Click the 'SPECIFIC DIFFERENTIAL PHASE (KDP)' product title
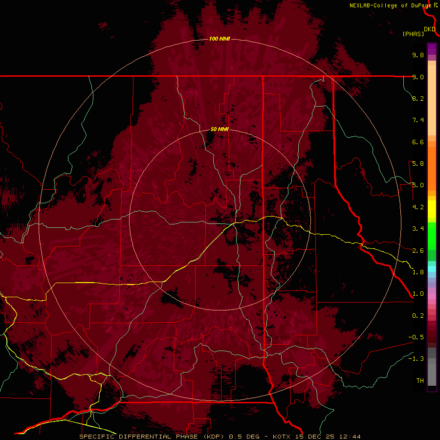This screenshot has height=440, width=440. coord(152,437)
